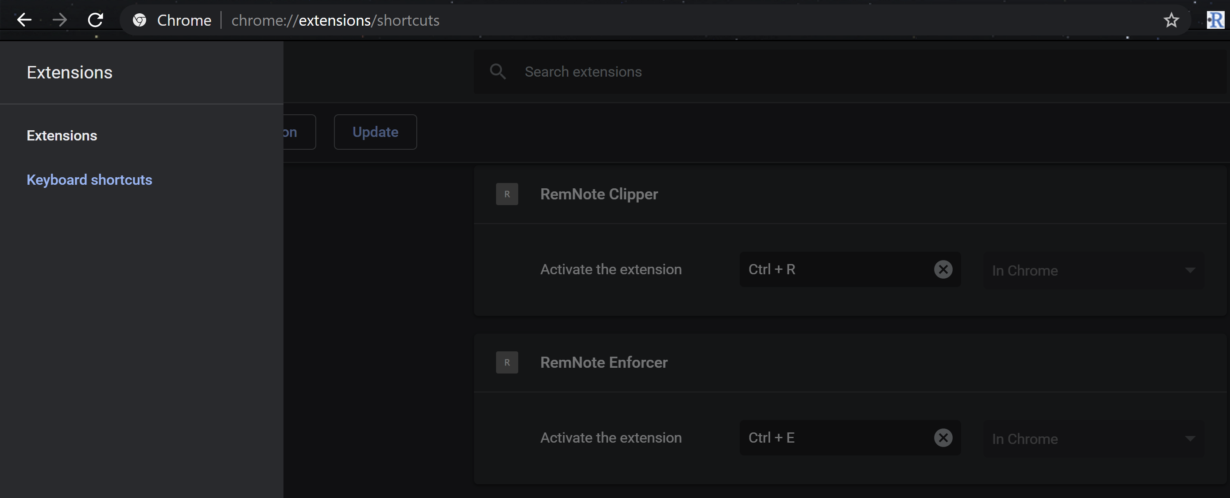Open the In Chrome scope dropdown for RemNote Enforcer
This screenshot has height=498, width=1230.
(1094, 439)
